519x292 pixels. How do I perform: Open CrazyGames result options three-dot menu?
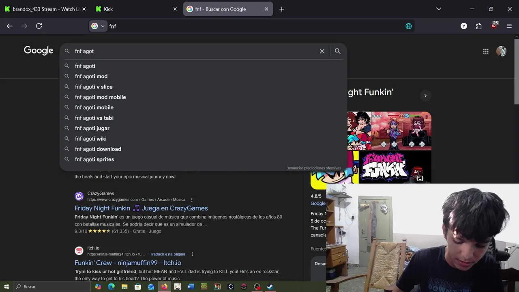click(192, 200)
